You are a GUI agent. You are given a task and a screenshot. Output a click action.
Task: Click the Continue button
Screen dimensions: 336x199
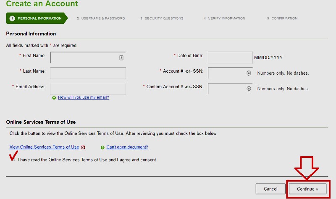click(x=307, y=189)
